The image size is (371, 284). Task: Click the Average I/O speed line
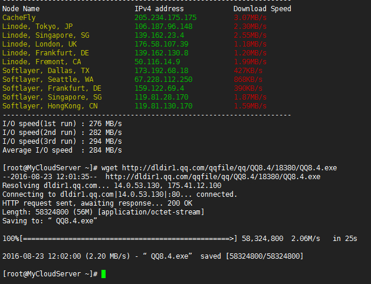[62, 150]
